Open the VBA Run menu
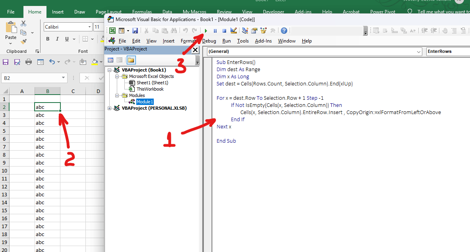The width and height of the screenshot is (470, 252). [x=226, y=41]
